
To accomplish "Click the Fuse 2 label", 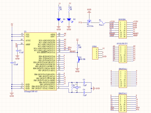I will coord(102,25).
